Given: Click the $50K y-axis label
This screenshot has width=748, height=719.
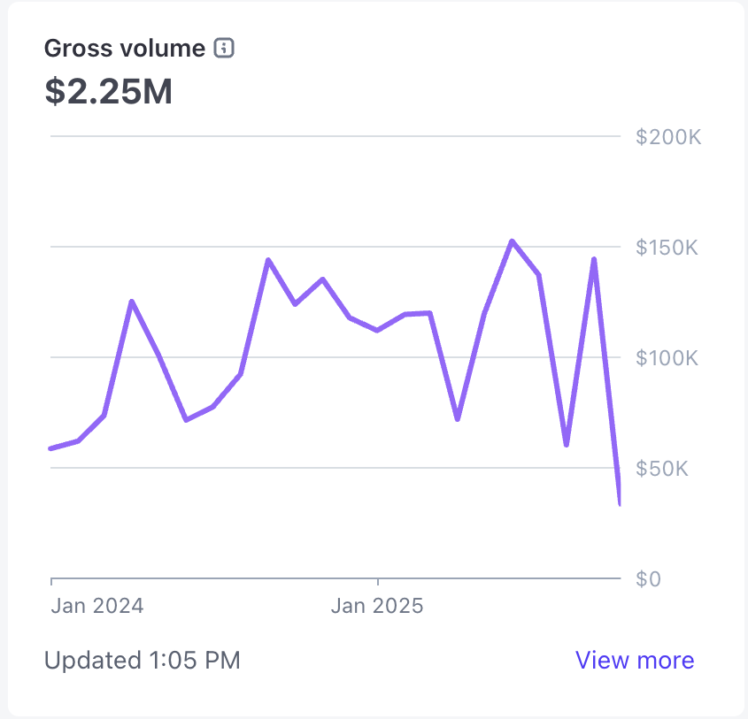Looking at the screenshot, I should (662, 469).
